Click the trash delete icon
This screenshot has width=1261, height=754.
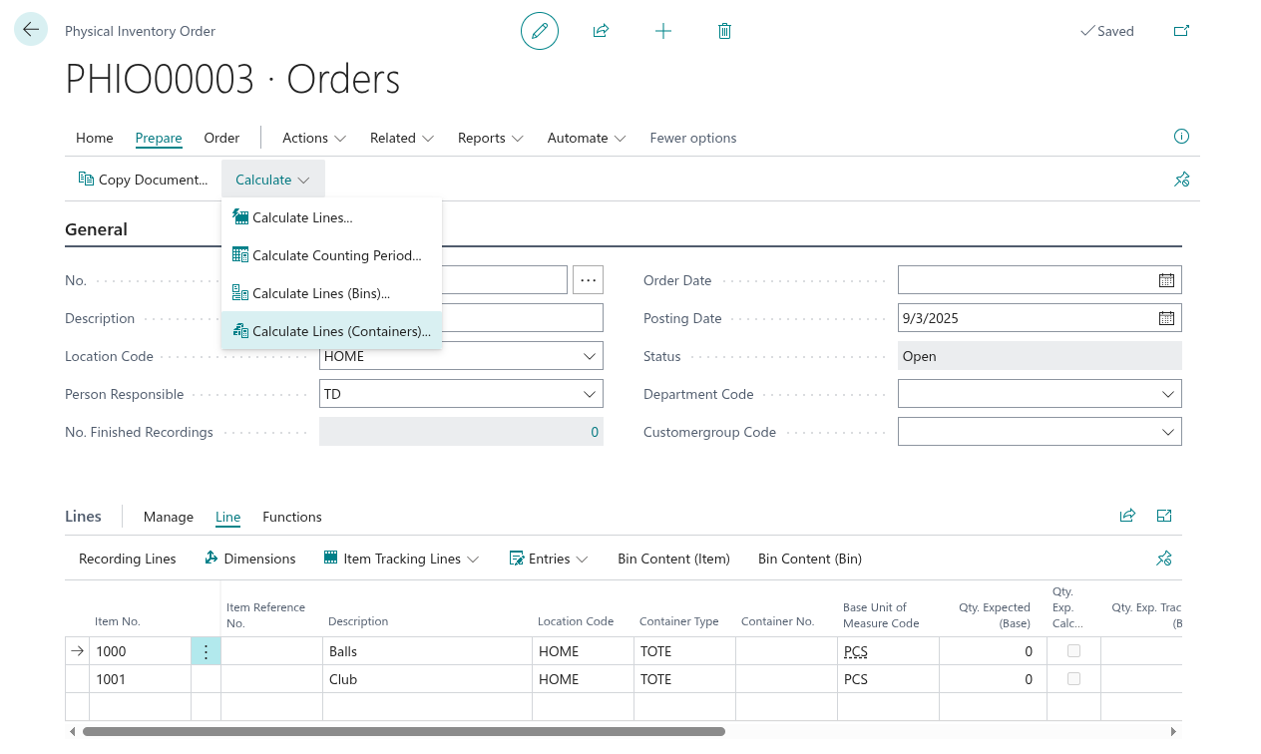[725, 31]
